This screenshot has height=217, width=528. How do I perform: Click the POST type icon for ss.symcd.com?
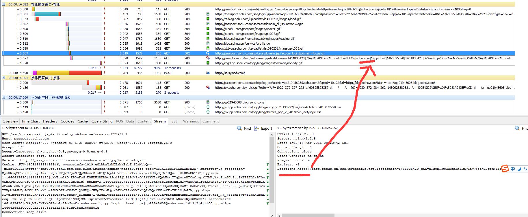(208, 73)
